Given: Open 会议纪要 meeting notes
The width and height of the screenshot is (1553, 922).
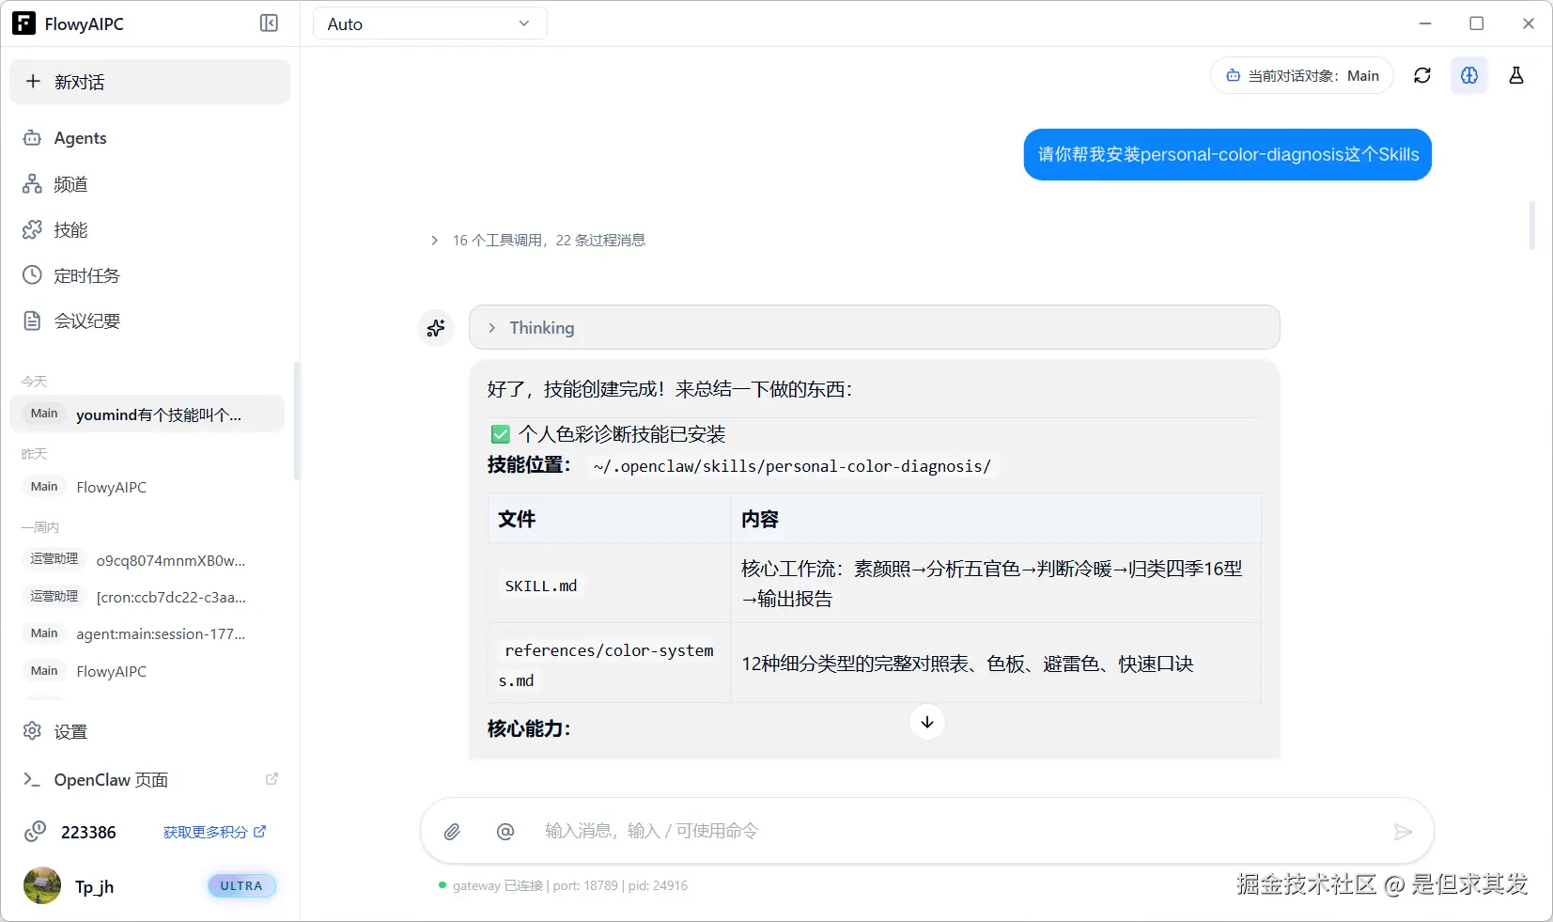Looking at the screenshot, I should click(x=150, y=321).
